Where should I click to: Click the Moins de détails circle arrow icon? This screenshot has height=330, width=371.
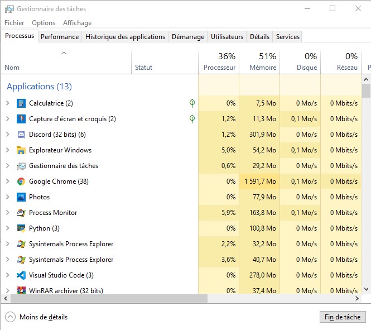point(10,317)
